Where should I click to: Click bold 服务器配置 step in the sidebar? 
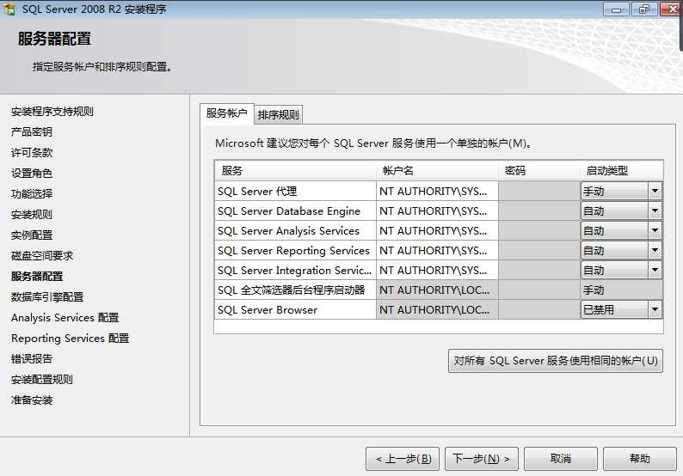tap(37, 277)
